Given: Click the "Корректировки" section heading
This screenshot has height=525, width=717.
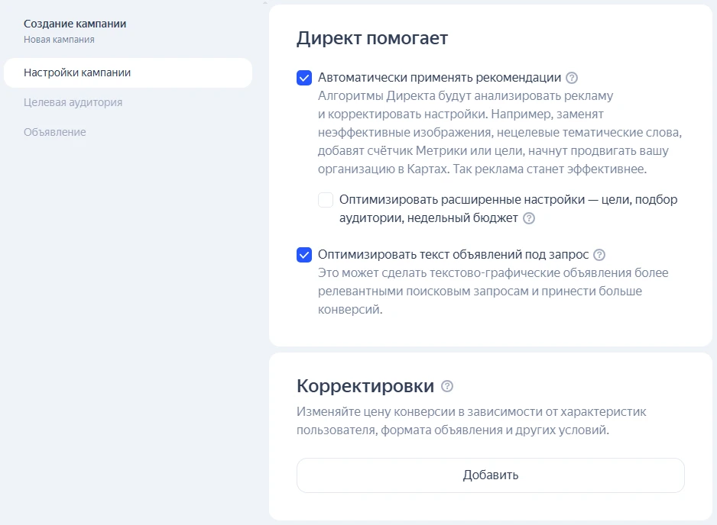Looking at the screenshot, I should (365, 385).
